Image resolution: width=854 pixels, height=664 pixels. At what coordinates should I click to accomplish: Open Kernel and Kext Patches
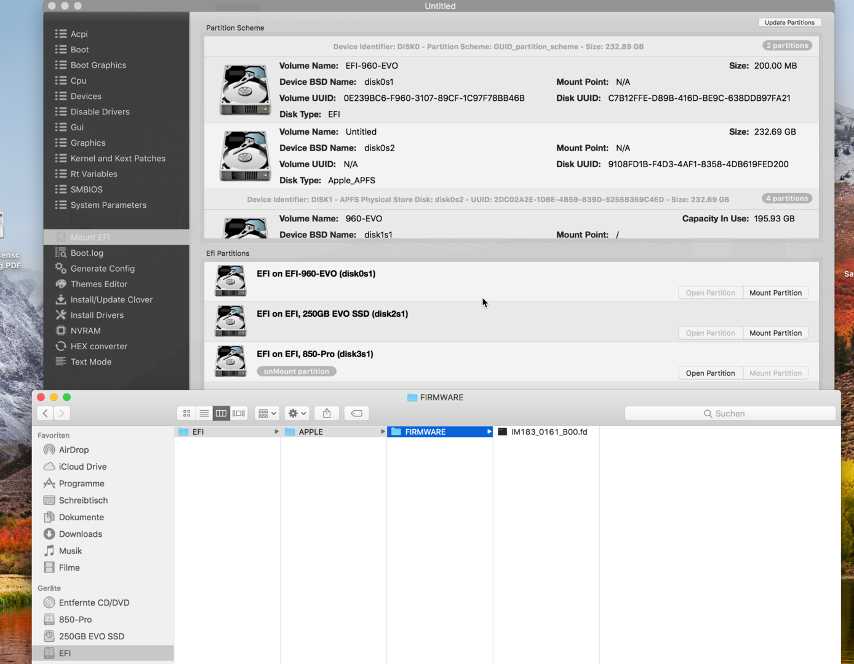118,158
